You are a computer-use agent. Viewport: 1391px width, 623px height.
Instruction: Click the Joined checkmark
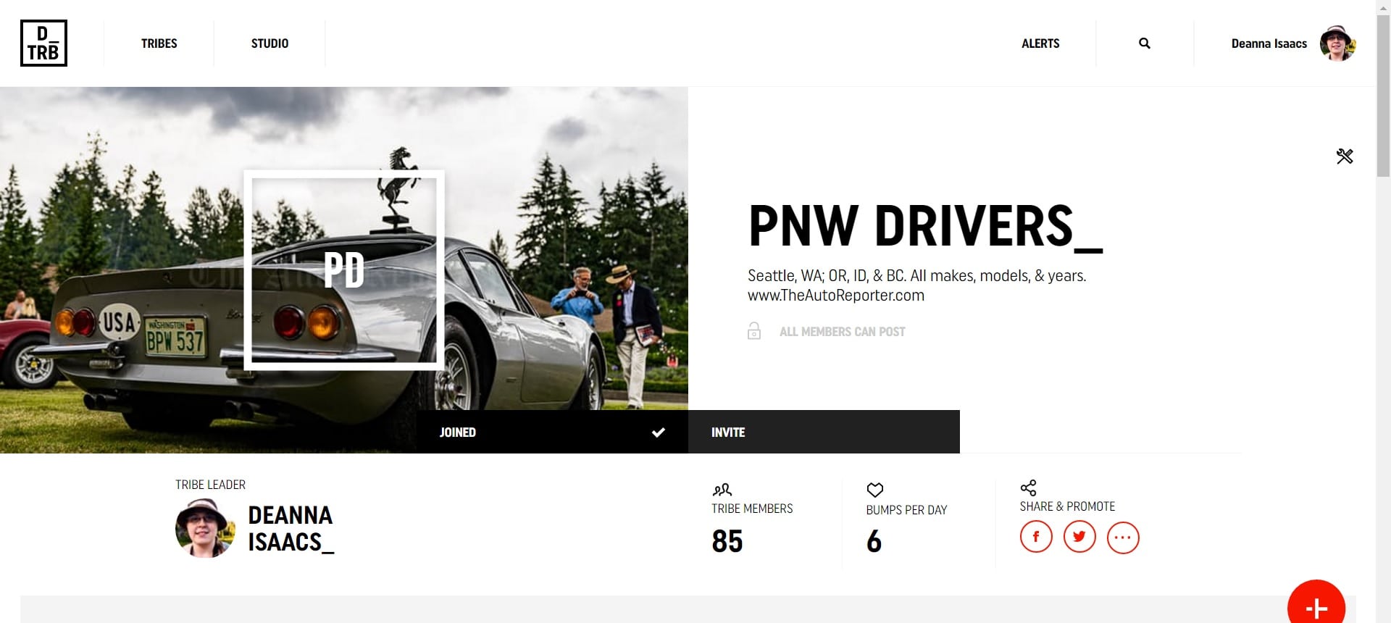658,432
